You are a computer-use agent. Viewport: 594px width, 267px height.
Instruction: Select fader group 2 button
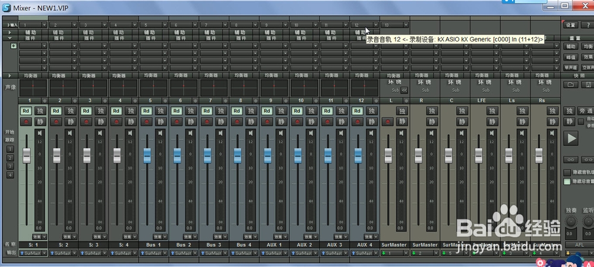pyautogui.click(x=10, y=158)
